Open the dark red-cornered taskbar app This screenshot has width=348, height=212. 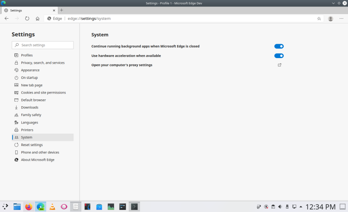coord(87,207)
